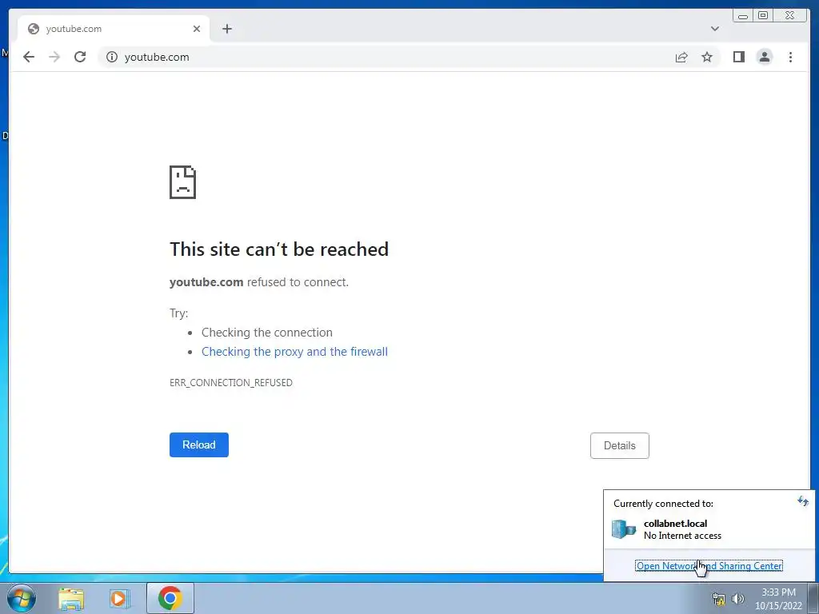Open Network and Sharing Center link
This screenshot has width=819, height=614.
pyautogui.click(x=709, y=566)
